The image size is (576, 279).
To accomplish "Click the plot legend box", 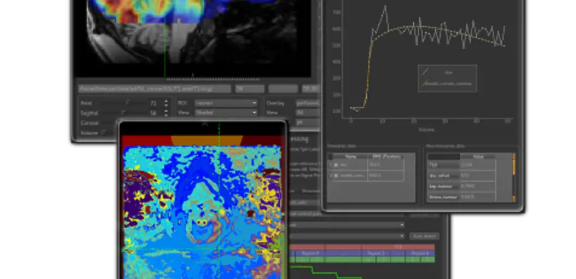I will (447, 78).
